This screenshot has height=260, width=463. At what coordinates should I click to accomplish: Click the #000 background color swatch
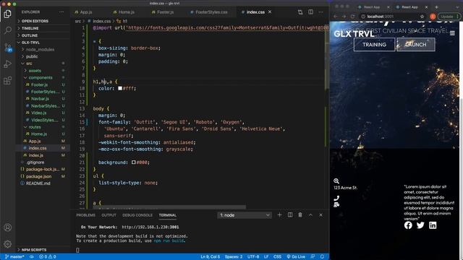click(133, 162)
